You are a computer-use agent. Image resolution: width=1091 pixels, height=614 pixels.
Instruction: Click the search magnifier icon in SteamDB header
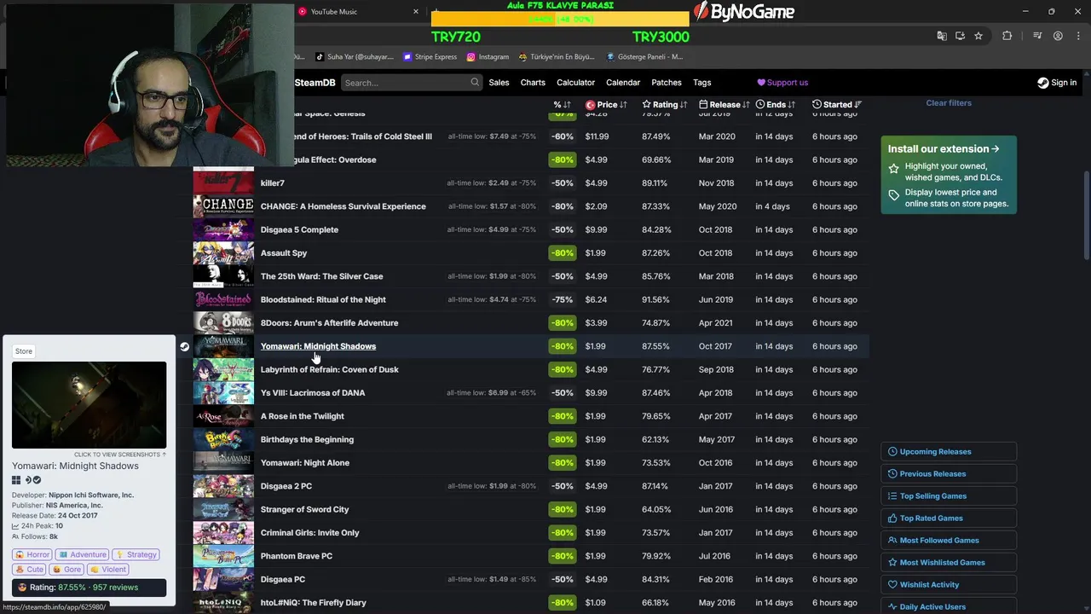[475, 83]
